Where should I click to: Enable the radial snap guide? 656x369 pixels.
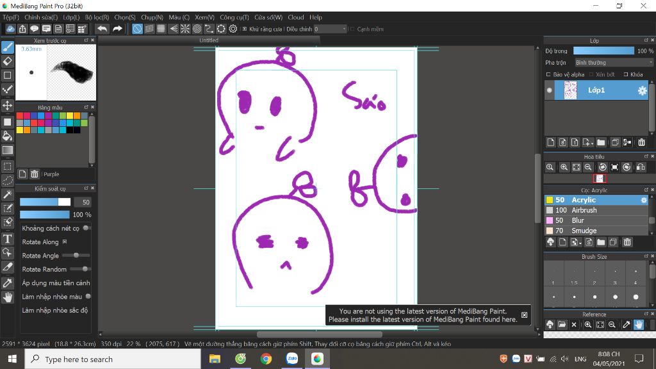[185, 29]
